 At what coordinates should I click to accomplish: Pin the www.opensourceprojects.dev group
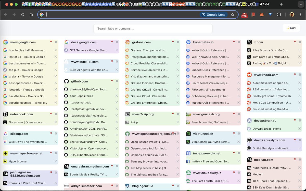click(173, 133)
